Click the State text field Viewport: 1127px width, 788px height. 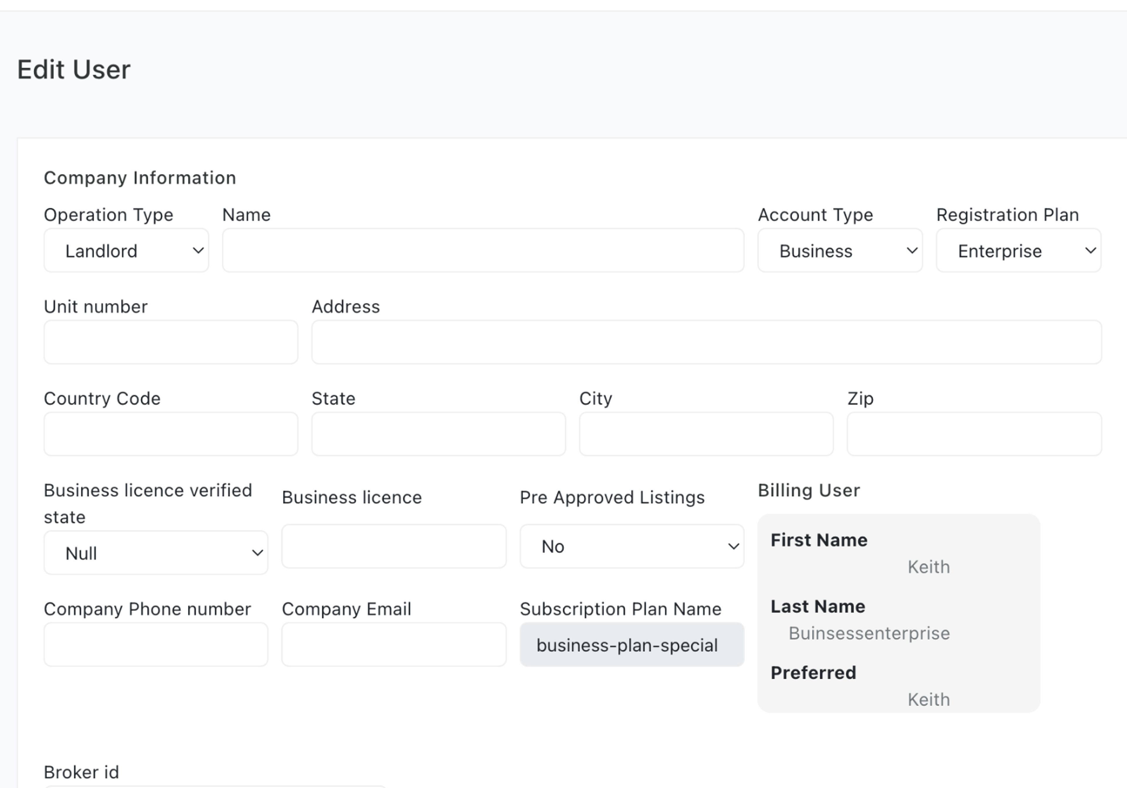(438, 434)
